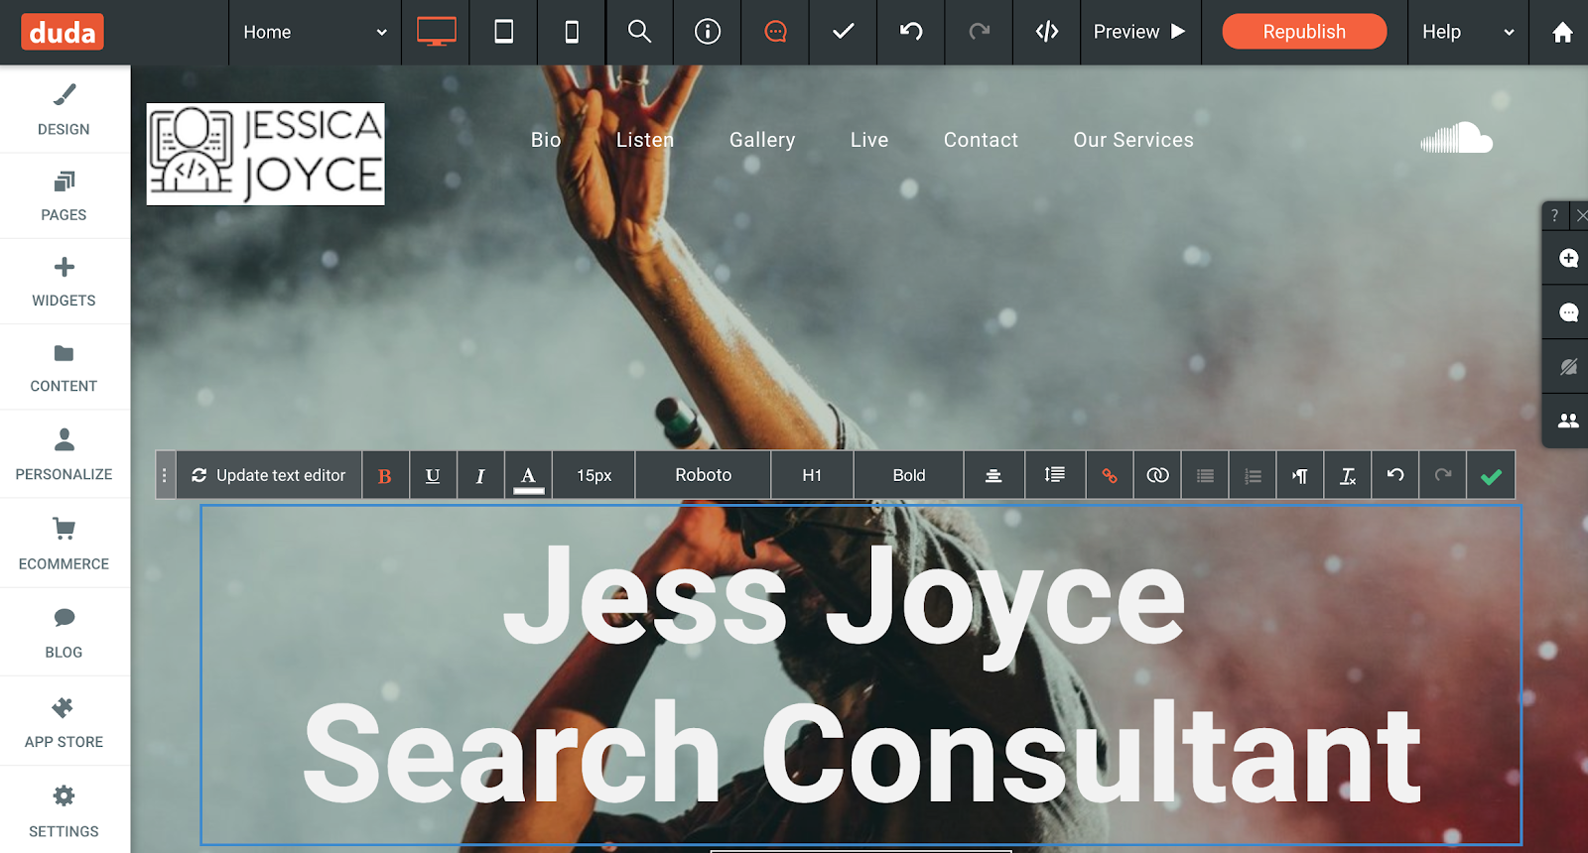Toggle text direction paragraph icon
Screen dimensions: 1588x853
point(1300,475)
